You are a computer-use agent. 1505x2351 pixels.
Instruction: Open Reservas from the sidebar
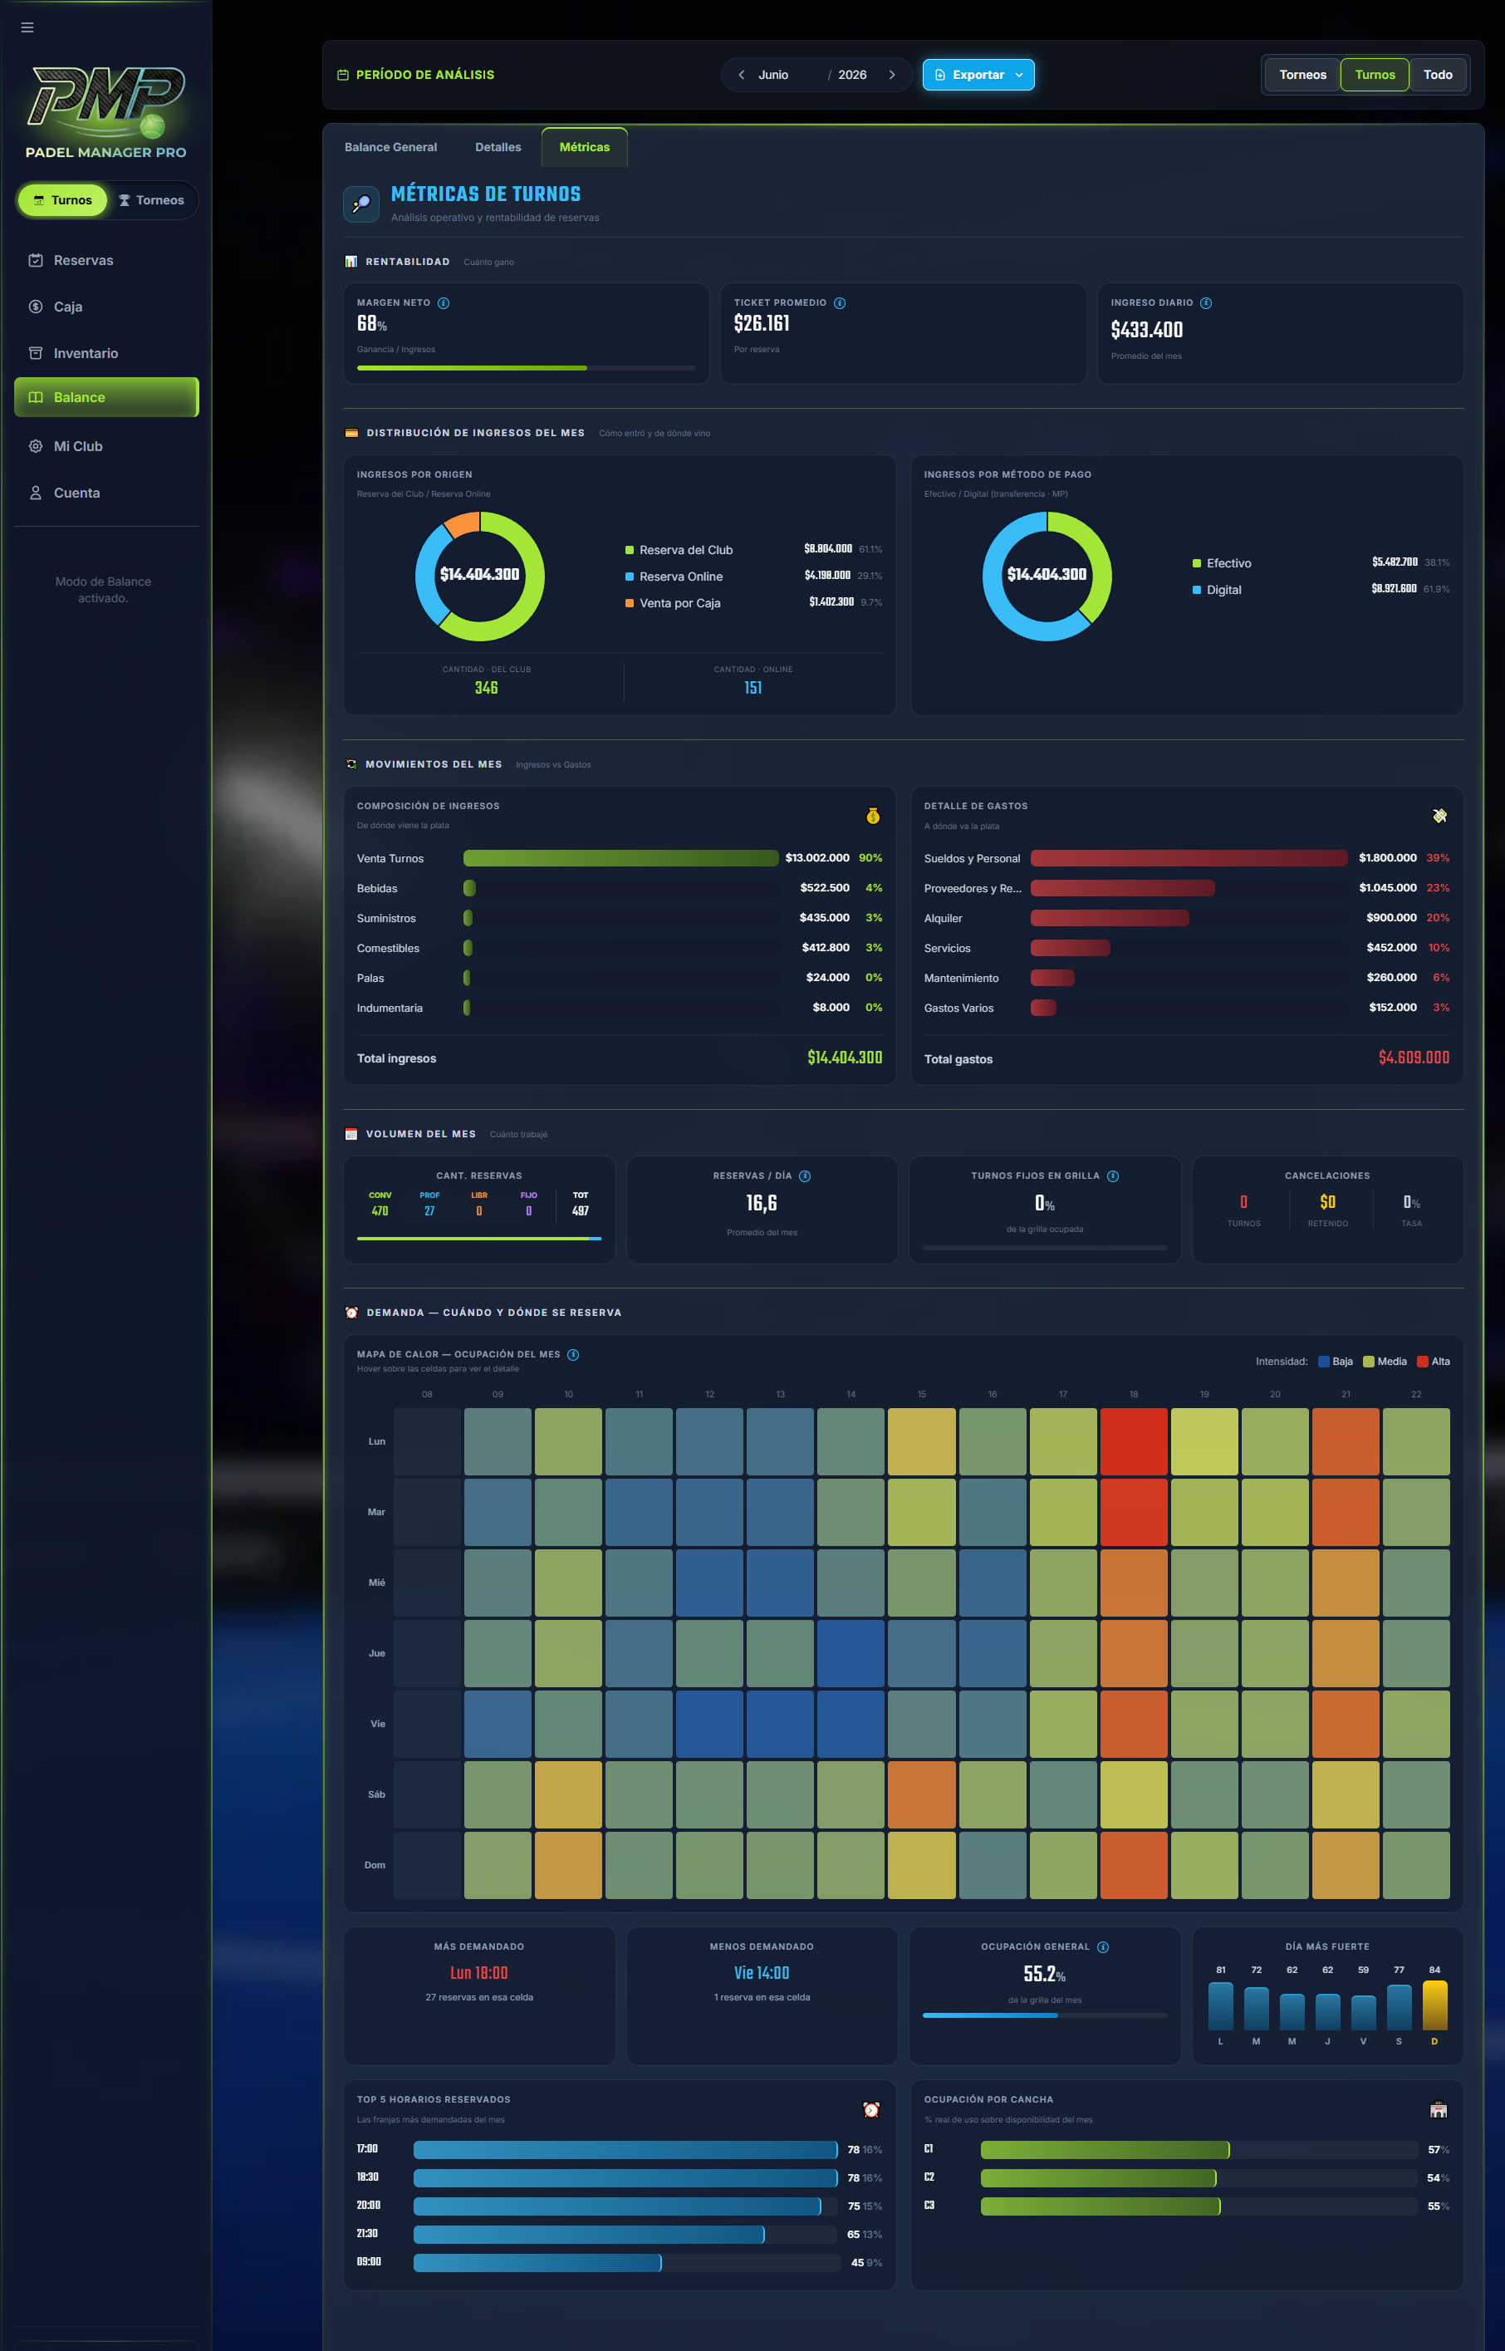pyautogui.click(x=105, y=260)
